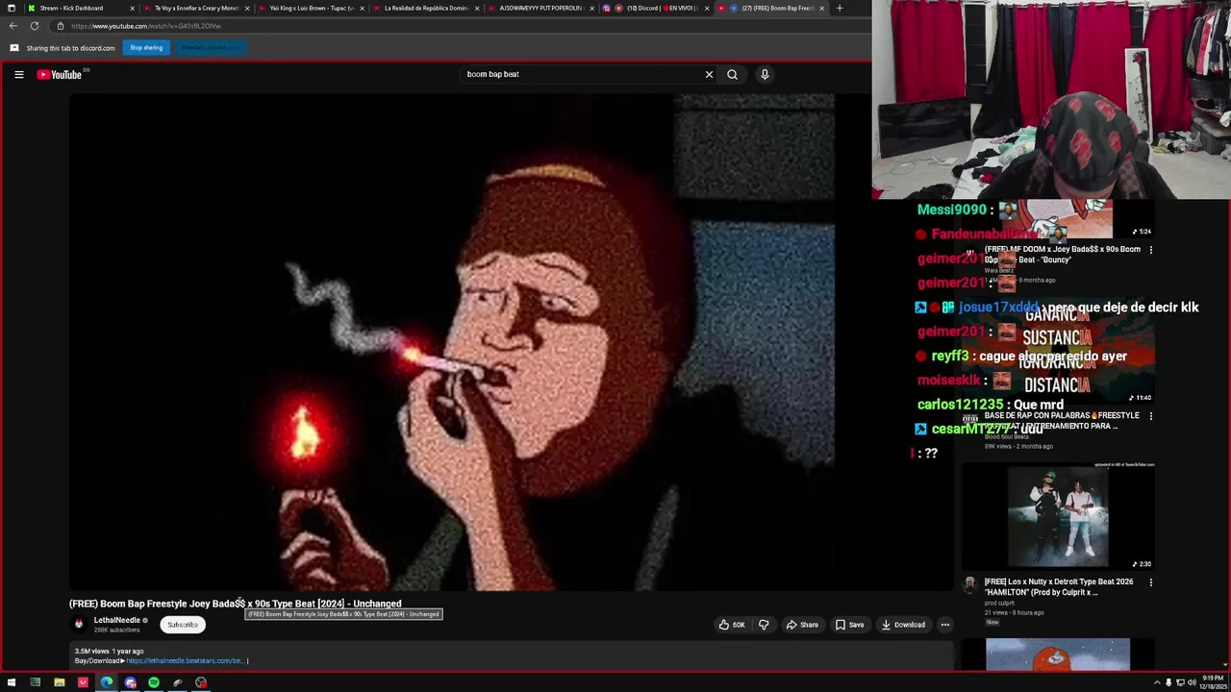The width and height of the screenshot is (1231, 692).
Task: Open Los x Nutty Detroit Type Beat title
Action: pos(1059,586)
